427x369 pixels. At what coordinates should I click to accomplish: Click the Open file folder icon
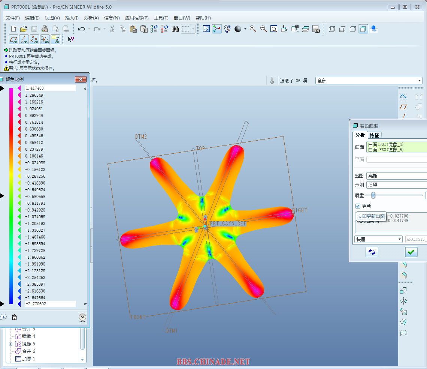24,29
